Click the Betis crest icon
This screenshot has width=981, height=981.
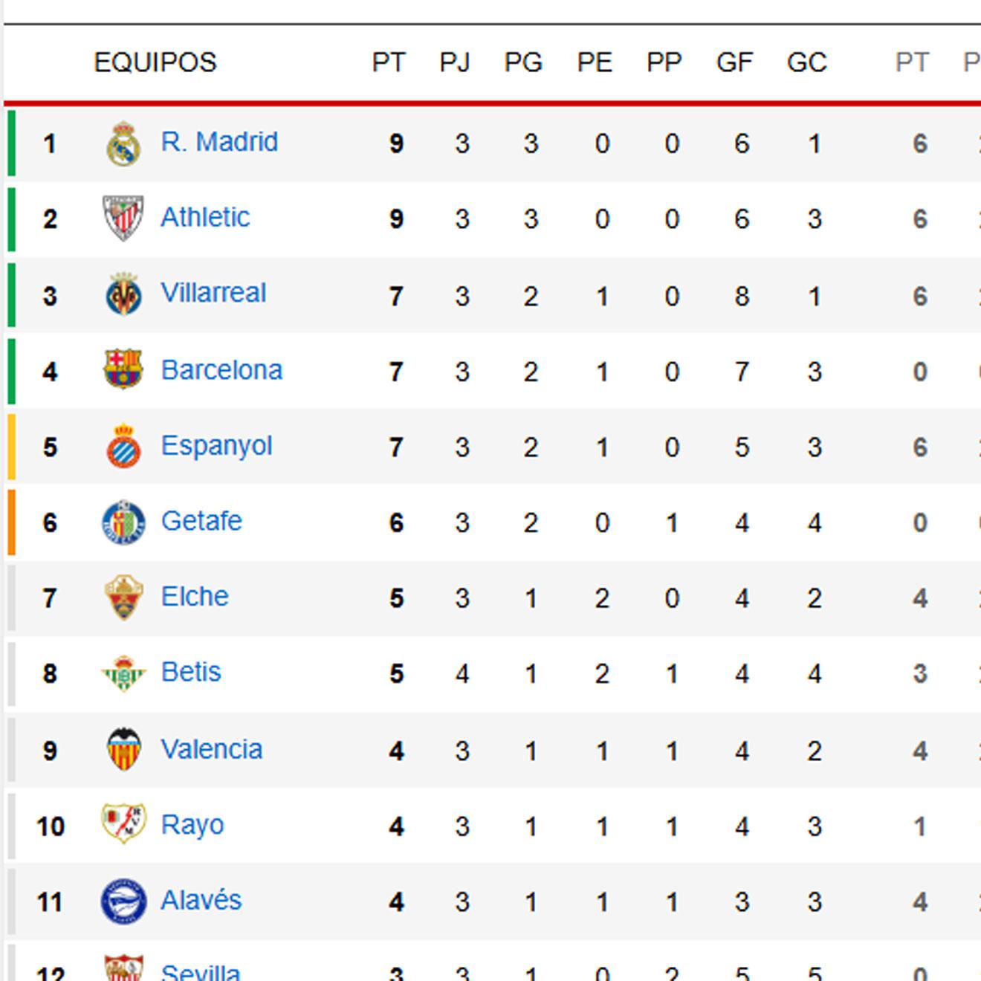point(123,673)
